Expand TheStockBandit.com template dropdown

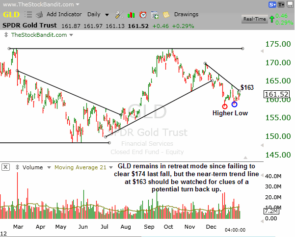tap(71, 35)
